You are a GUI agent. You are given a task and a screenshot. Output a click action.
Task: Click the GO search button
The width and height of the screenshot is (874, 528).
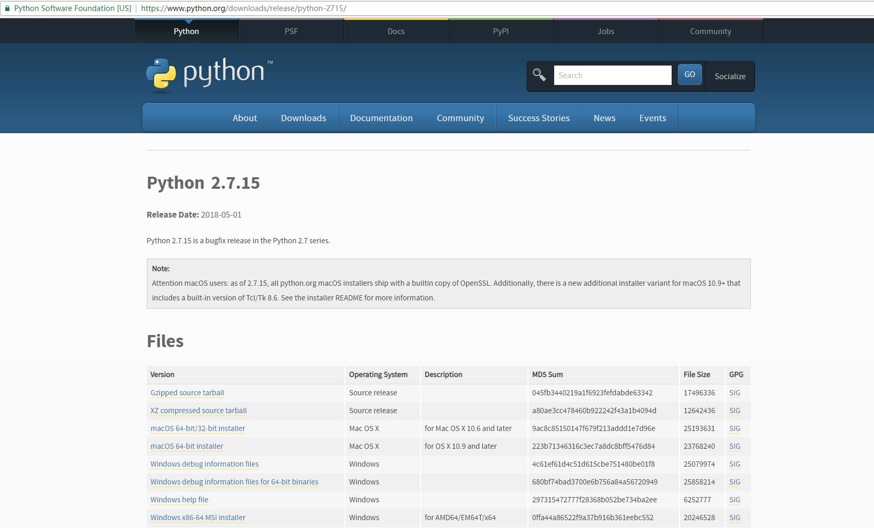pos(689,74)
